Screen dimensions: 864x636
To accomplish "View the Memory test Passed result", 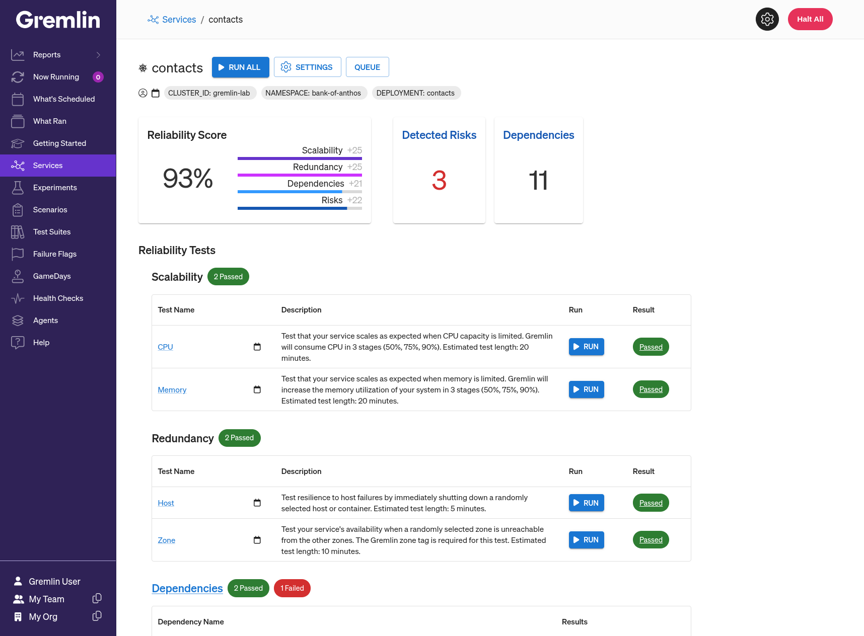I will tap(651, 389).
